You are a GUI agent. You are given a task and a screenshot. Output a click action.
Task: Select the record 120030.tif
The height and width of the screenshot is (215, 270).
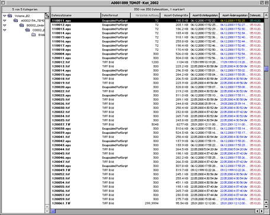(x=157, y=108)
